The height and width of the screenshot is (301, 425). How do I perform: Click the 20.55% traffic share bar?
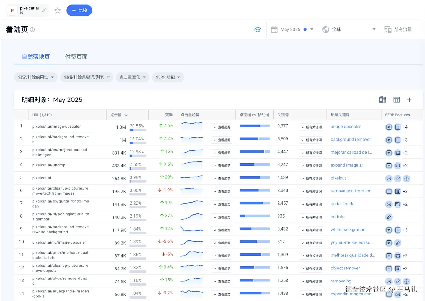[x=138, y=130]
